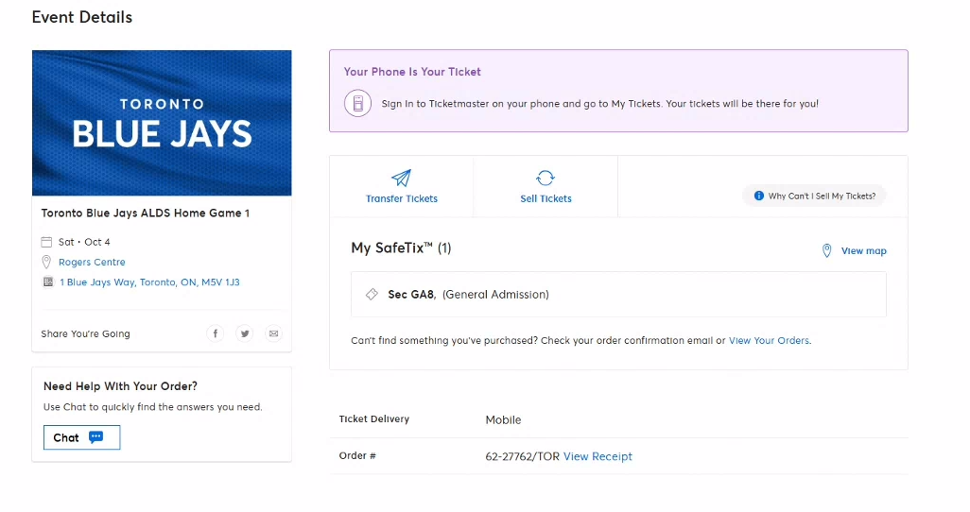Open the View Receipt link

click(x=598, y=456)
